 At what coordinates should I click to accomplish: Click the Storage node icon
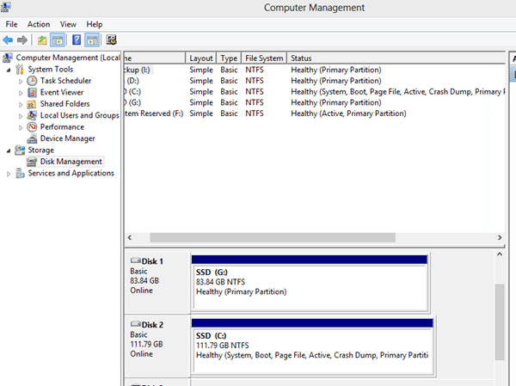pyautogui.click(x=20, y=150)
